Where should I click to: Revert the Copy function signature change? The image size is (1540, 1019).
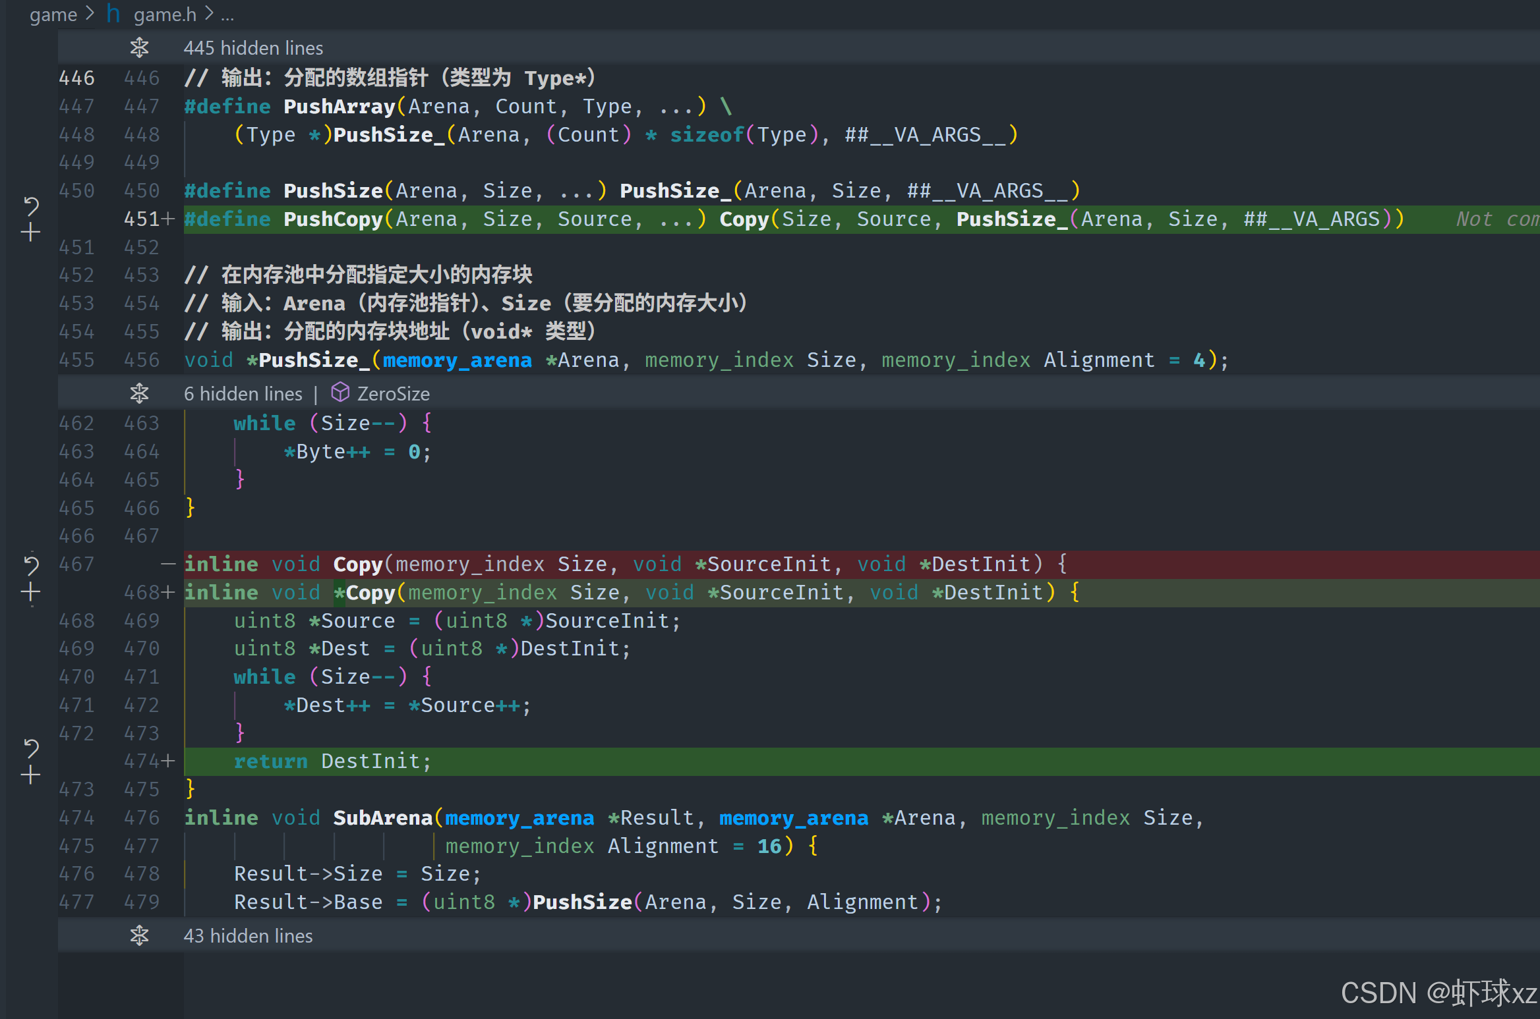[31, 565]
